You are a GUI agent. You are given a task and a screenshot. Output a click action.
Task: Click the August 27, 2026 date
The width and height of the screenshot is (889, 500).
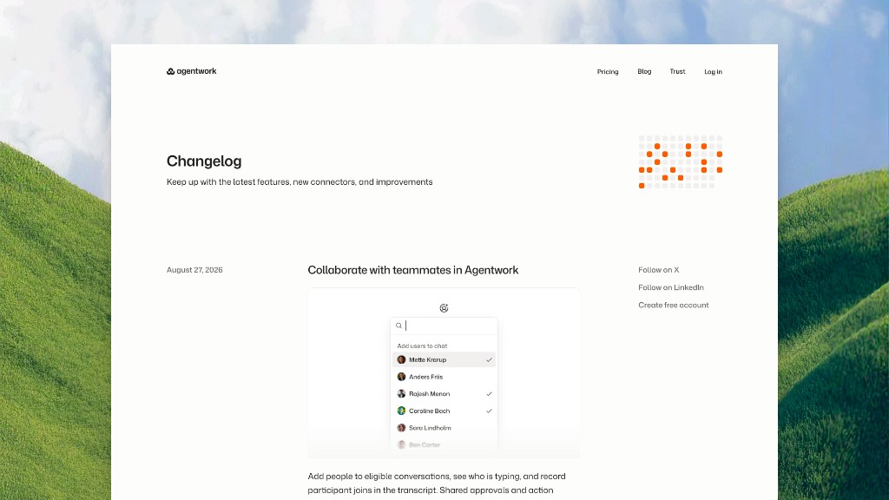pyautogui.click(x=194, y=270)
